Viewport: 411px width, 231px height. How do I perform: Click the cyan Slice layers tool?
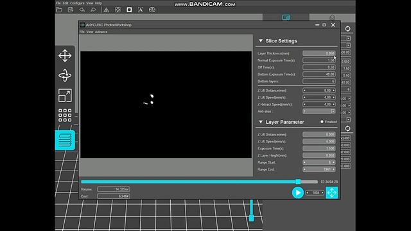tap(65, 140)
